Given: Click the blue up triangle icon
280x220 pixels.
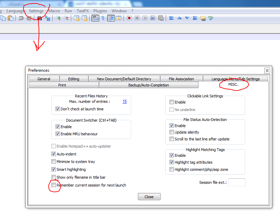Looking at the screenshot, I should [x=179, y=18].
